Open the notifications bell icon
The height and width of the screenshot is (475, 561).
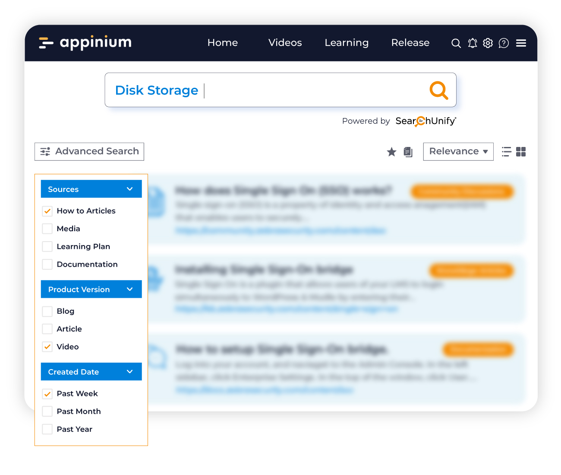click(473, 43)
